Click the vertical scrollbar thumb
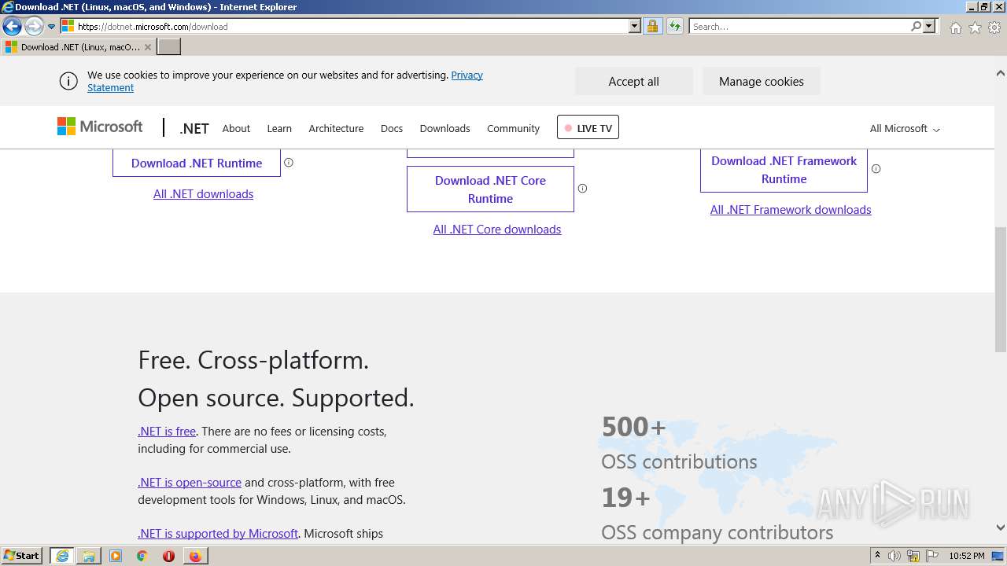1007x566 pixels. [1001, 289]
